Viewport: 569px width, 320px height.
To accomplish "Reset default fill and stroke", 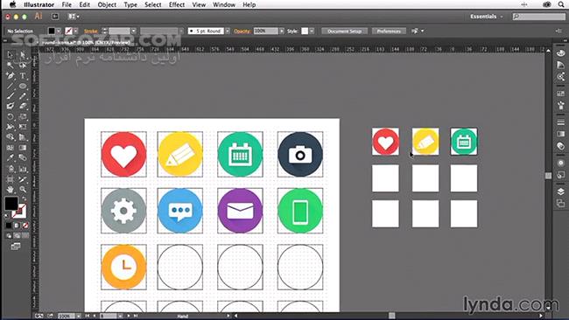I will click(x=6, y=216).
